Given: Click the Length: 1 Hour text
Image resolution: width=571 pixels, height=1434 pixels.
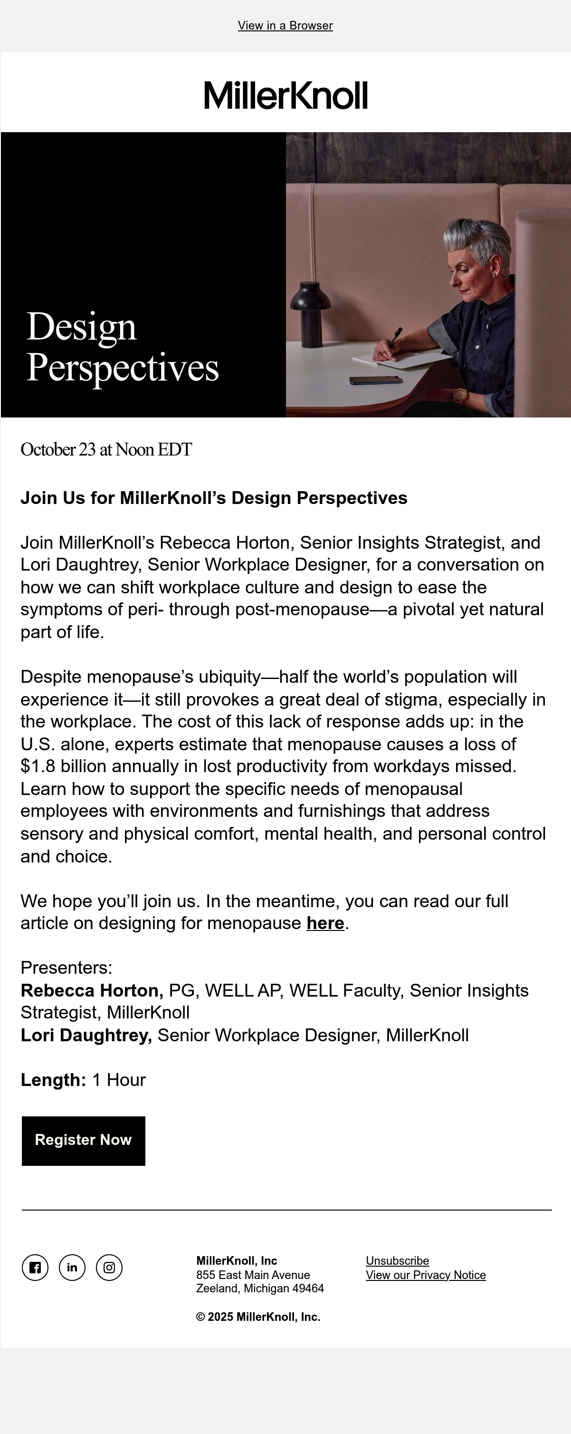Looking at the screenshot, I should point(83,1079).
